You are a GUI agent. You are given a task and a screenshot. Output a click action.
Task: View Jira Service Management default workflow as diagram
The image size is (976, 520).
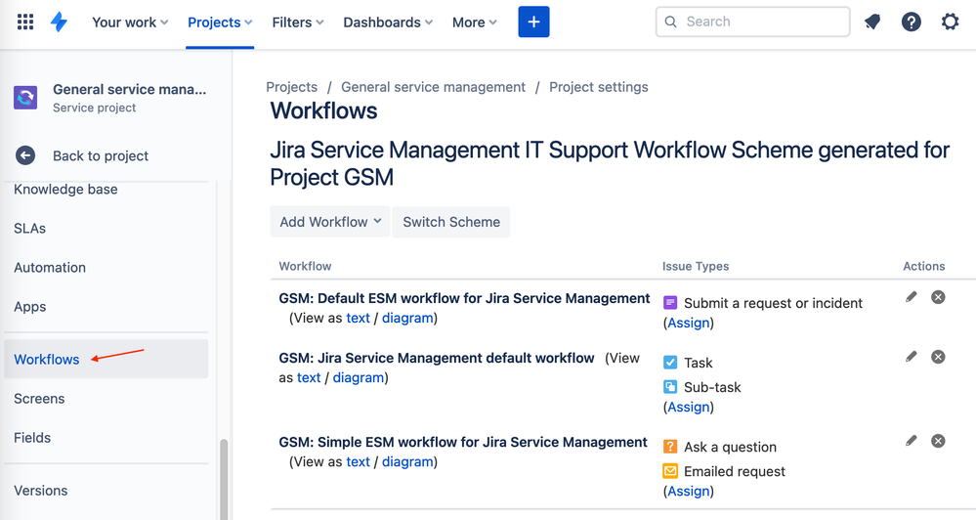point(359,377)
